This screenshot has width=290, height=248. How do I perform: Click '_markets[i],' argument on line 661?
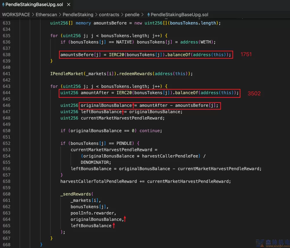[86, 200]
